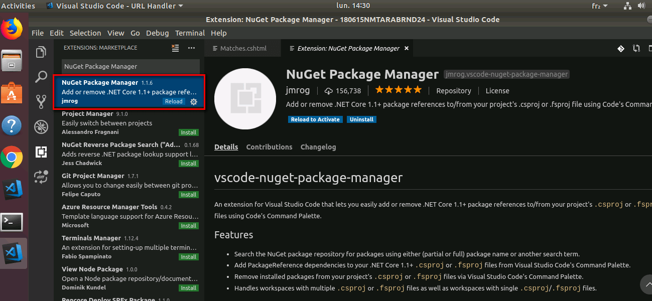Click the diamond-shaped editor action icon

(621, 48)
